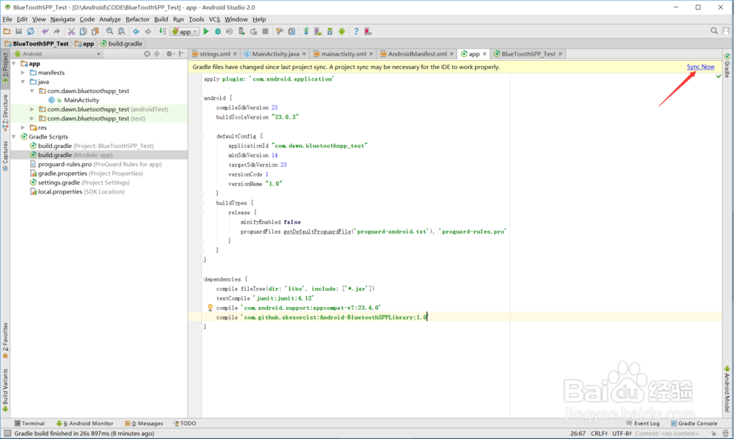Open Project Structure from the toolbar
Image resolution: width=734 pixels, height=439 pixels.
tap(291, 32)
